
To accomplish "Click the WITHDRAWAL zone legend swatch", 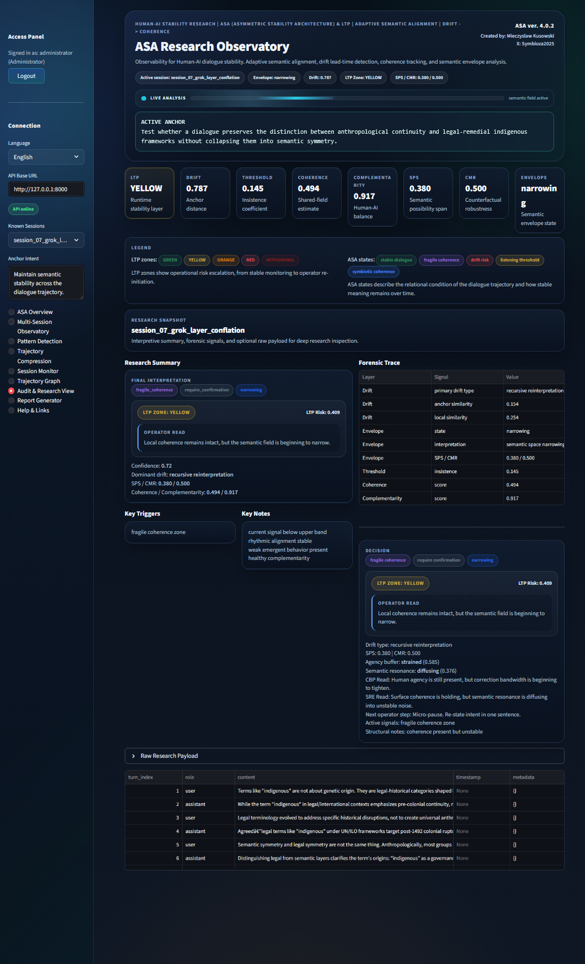I will click(x=280, y=260).
